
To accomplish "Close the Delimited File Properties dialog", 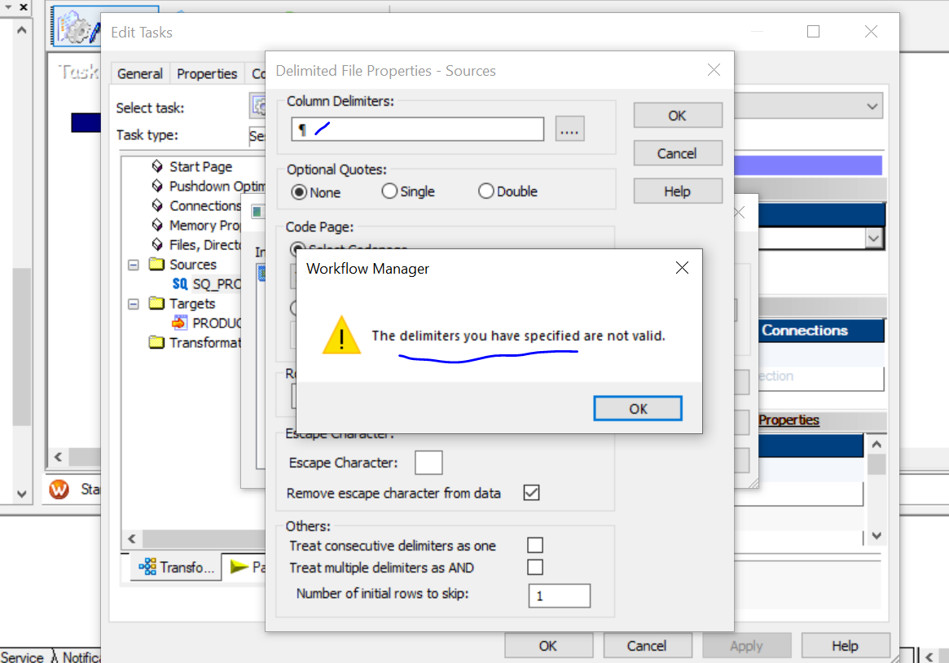I will coord(714,70).
